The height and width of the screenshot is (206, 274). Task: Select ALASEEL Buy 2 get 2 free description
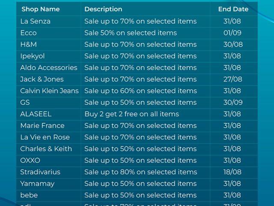[x=132, y=114]
